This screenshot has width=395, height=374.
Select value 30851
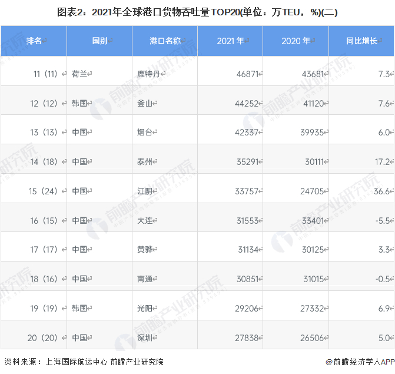point(248,279)
